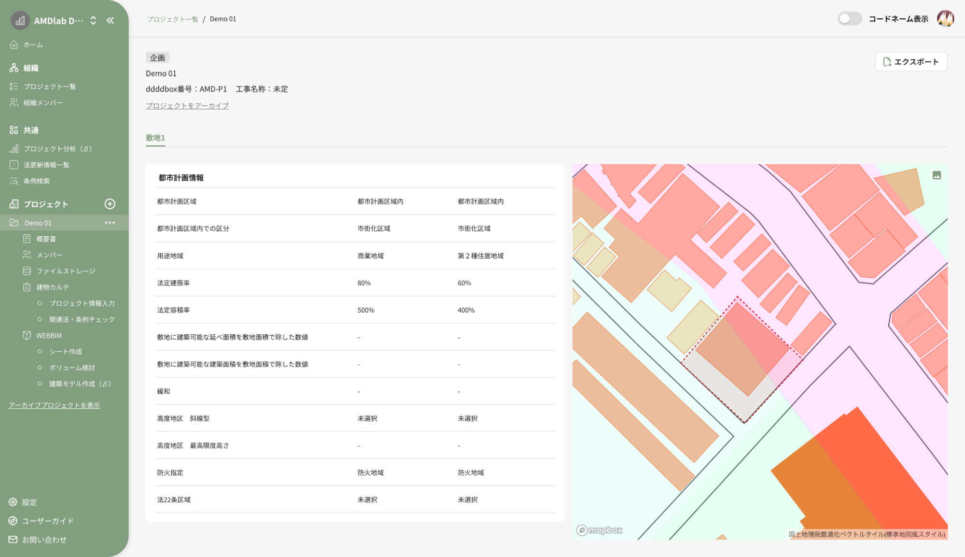Image resolution: width=965 pixels, height=557 pixels.
Task: Click the お問い合わせ mail icon
Action: coord(13,540)
